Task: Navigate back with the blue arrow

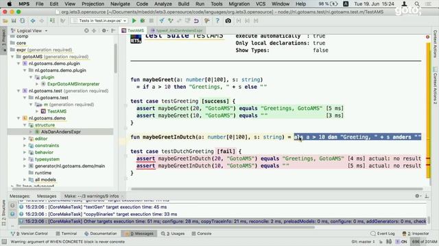Action: (33, 21)
